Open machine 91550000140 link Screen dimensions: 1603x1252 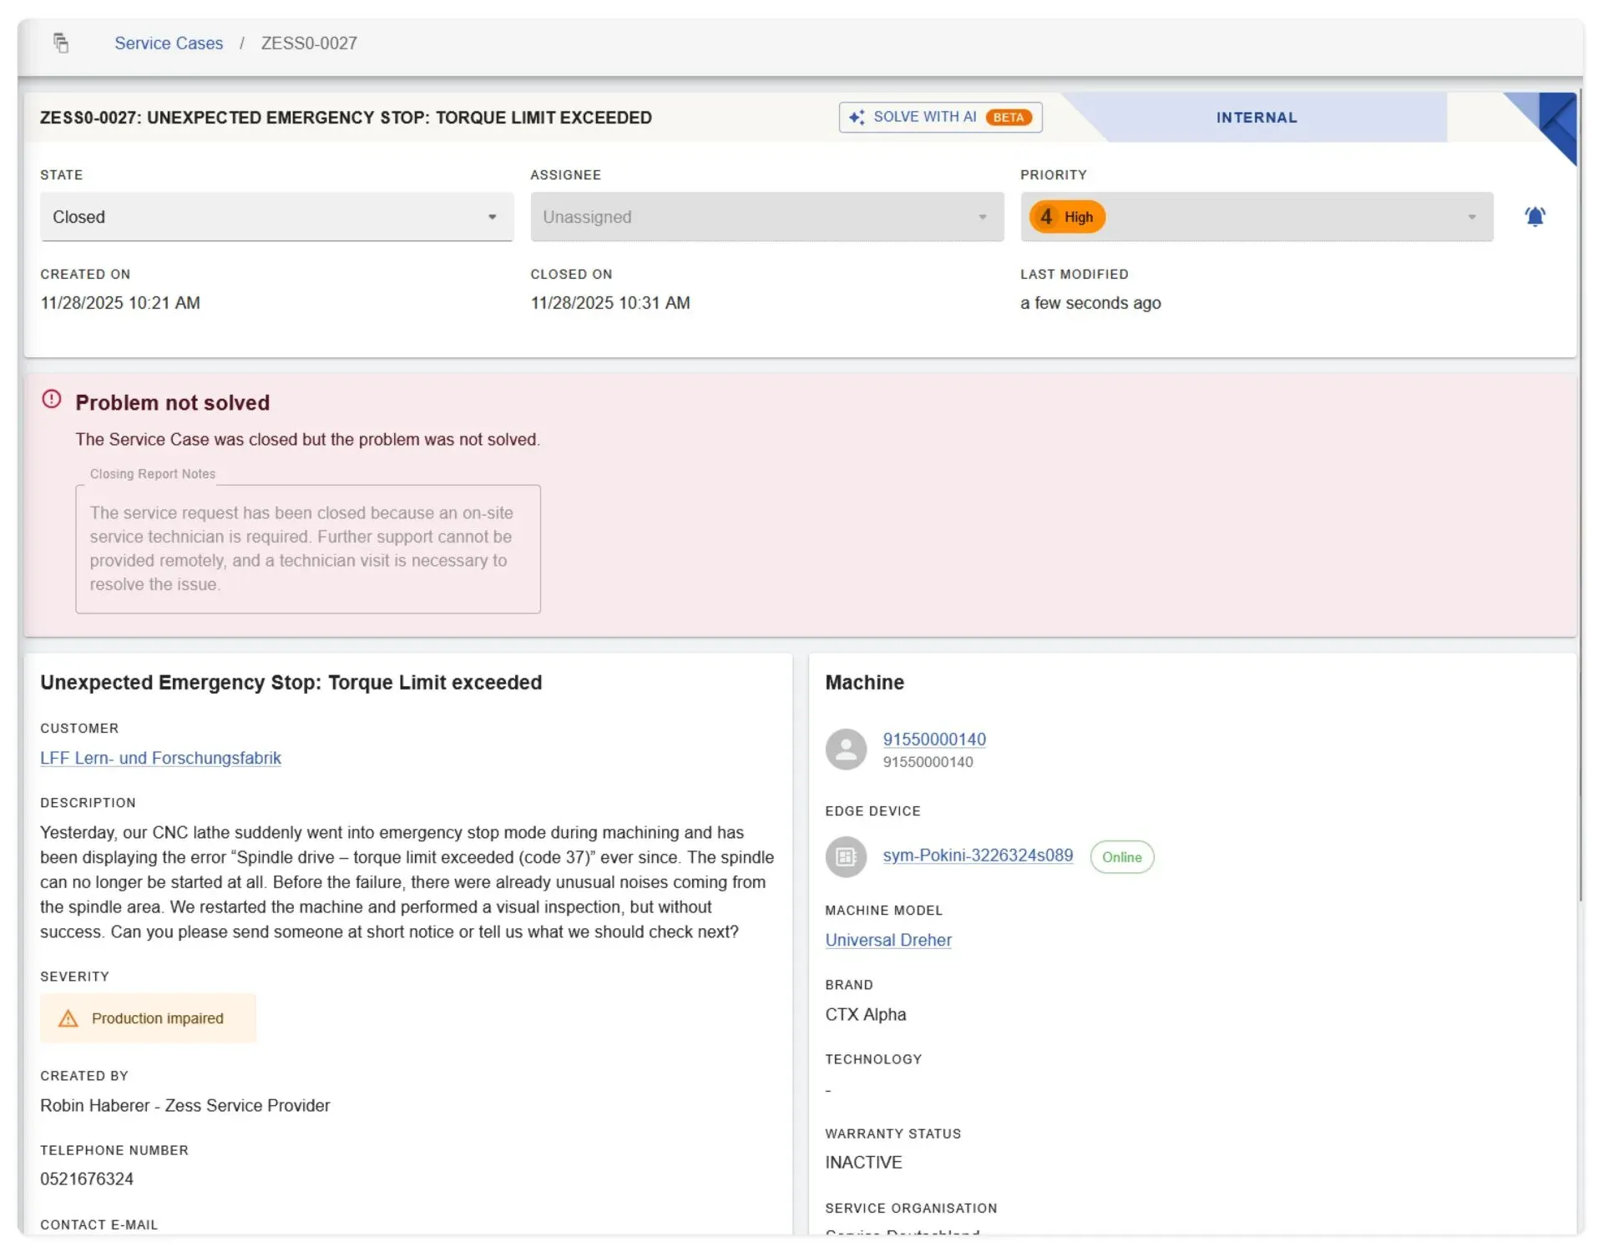point(934,739)
